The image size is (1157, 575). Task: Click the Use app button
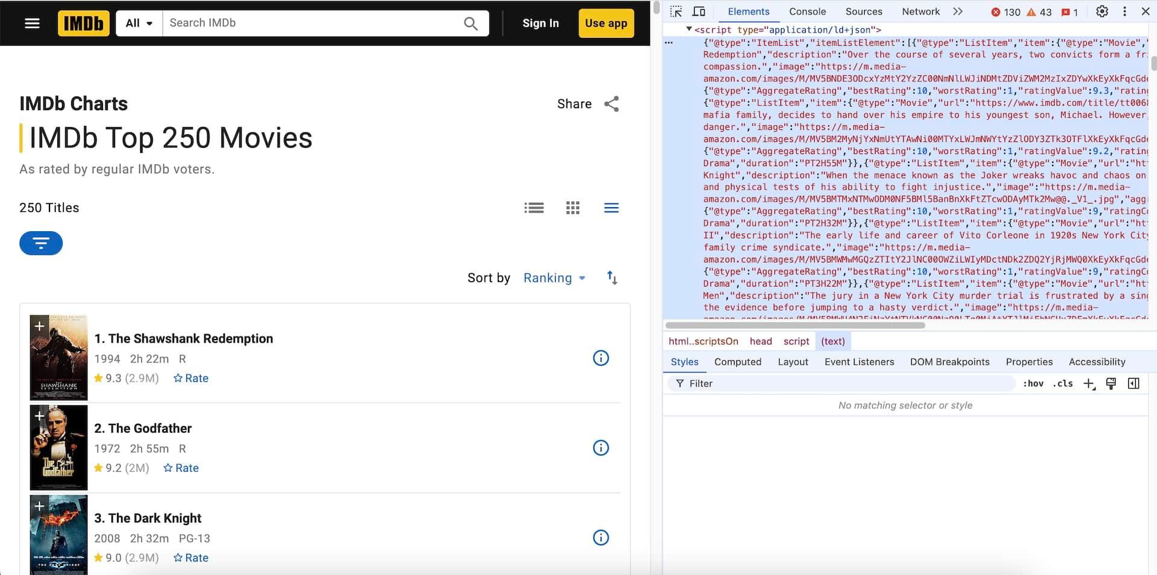pos(606,23)
